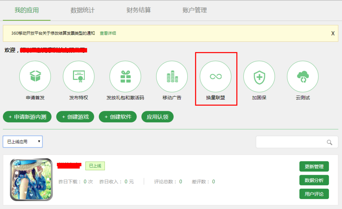Click the 创建游戏 button
The height and width of the screenshot is (209, 342).
[x=75, y=117]
